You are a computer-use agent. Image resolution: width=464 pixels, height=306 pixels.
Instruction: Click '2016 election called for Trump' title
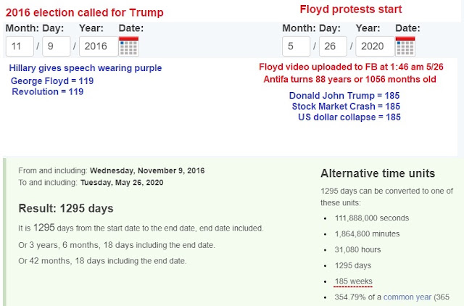click(84, 12)
